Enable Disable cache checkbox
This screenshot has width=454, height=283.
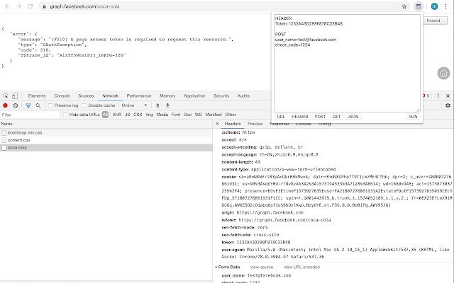[84, 105]
